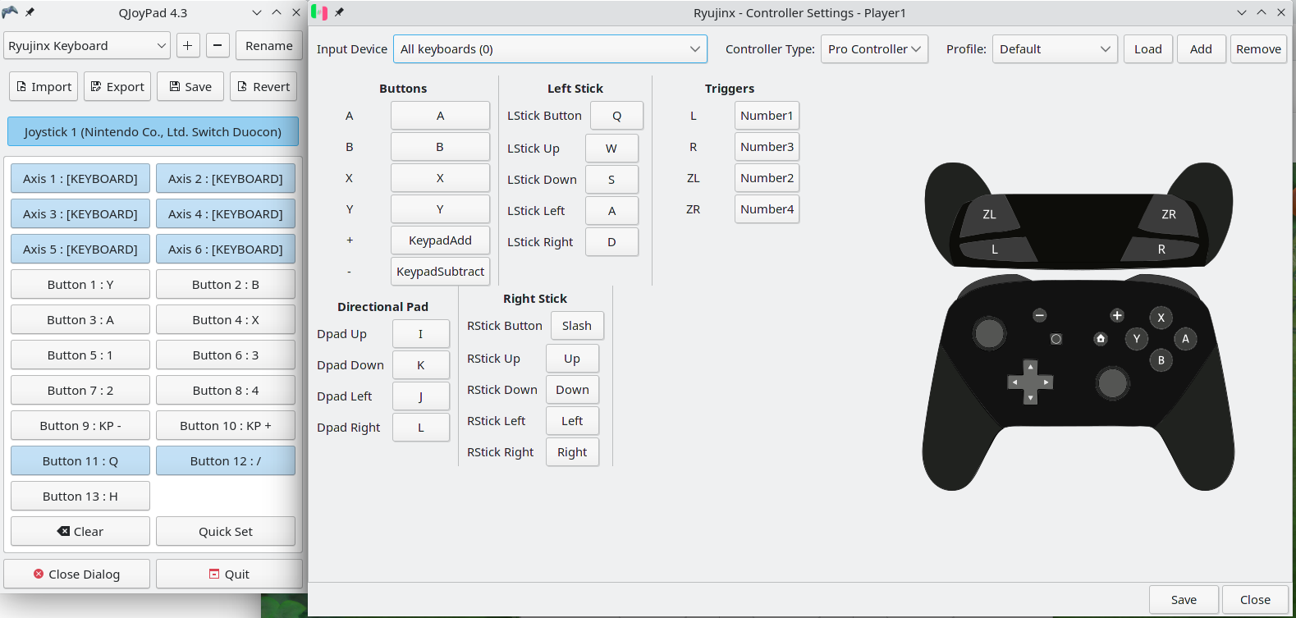Edit Button 11 mapped to Q
The width and height of the screenshot is (1296, 618).
(x=80, y=461)
